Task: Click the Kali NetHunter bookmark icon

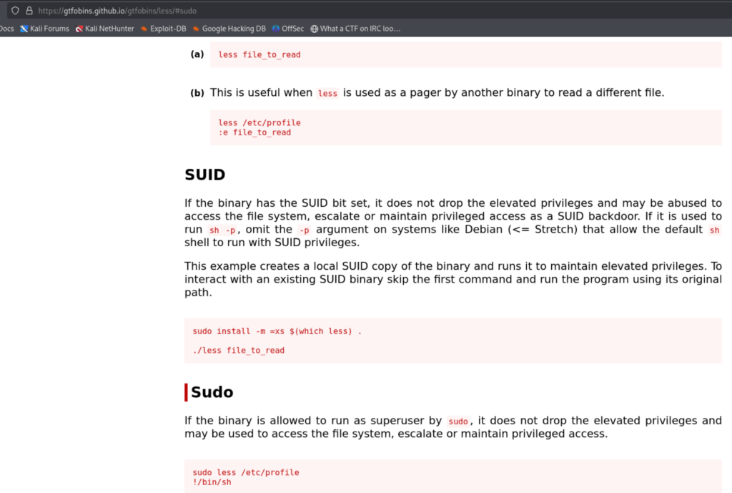Action: 79,29
